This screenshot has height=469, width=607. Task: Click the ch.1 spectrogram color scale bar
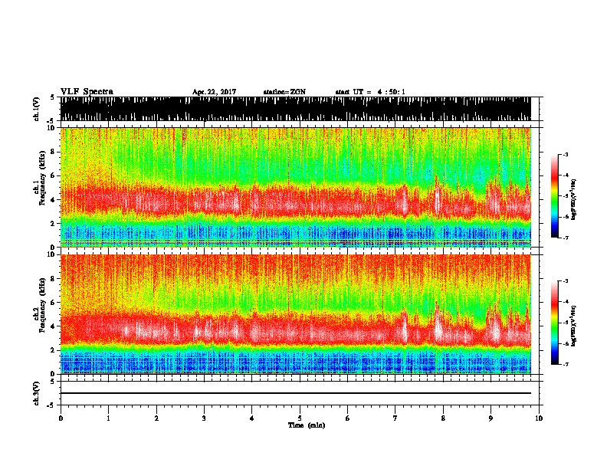click(555, 196)
